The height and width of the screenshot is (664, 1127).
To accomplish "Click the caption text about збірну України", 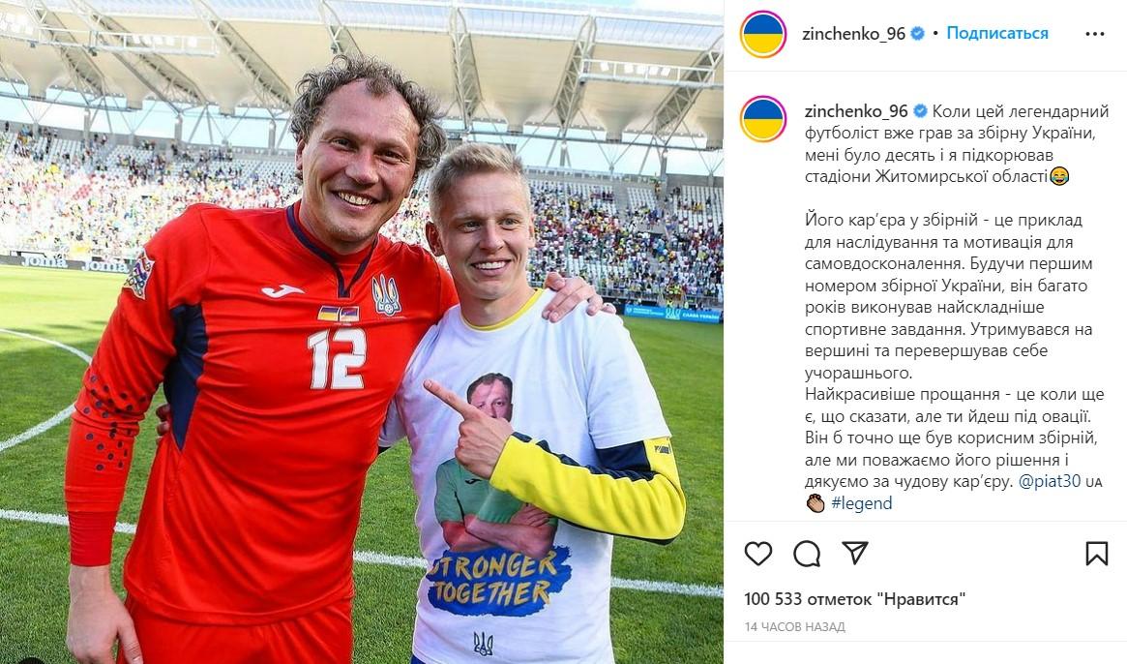I will pos(957,144).
